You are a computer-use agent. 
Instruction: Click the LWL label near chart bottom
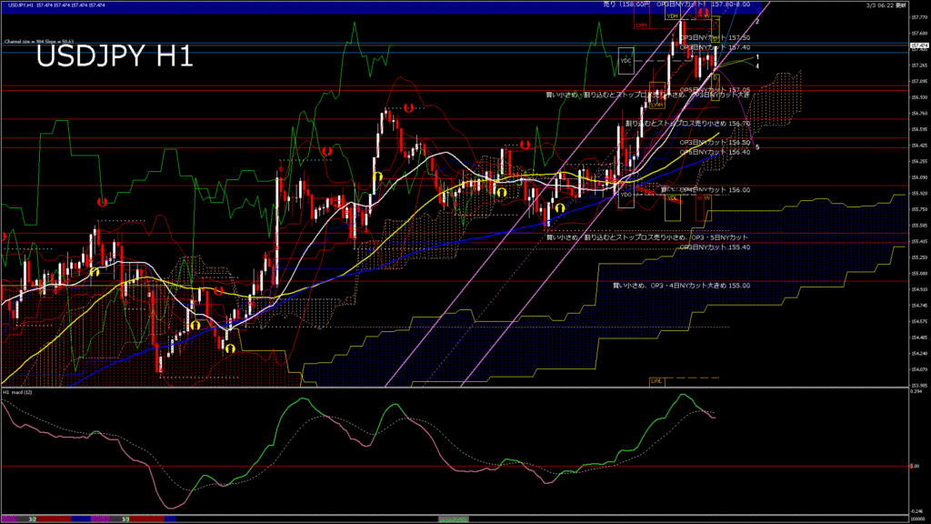click(656, 380)
